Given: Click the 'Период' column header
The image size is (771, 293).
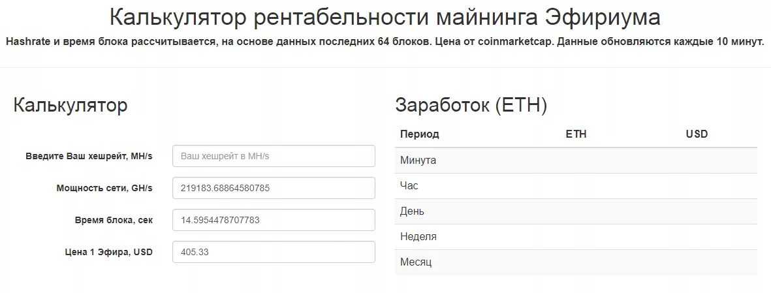Looking at the screenshot, I should [420, 134].
